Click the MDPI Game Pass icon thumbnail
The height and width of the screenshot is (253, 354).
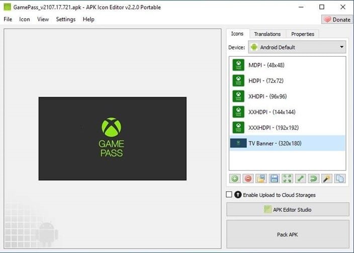click(238, 65)
